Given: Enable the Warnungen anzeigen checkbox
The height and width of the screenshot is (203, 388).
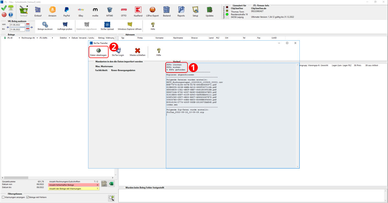Looking at the screenshot, I should tap(4, 197).
